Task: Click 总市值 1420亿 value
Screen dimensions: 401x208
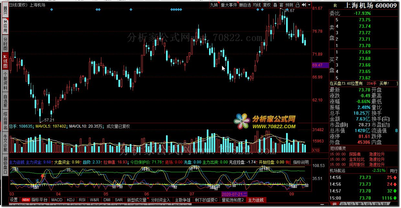Action: (x=363, y=131)
